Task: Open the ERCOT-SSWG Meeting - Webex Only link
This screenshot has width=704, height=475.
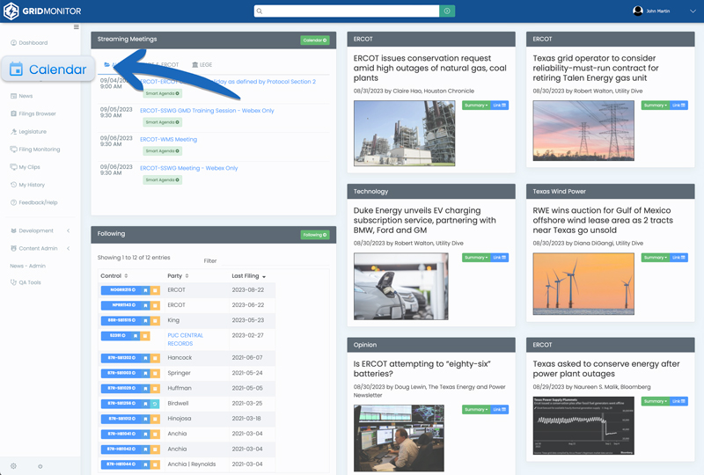Action: (189, 168)
